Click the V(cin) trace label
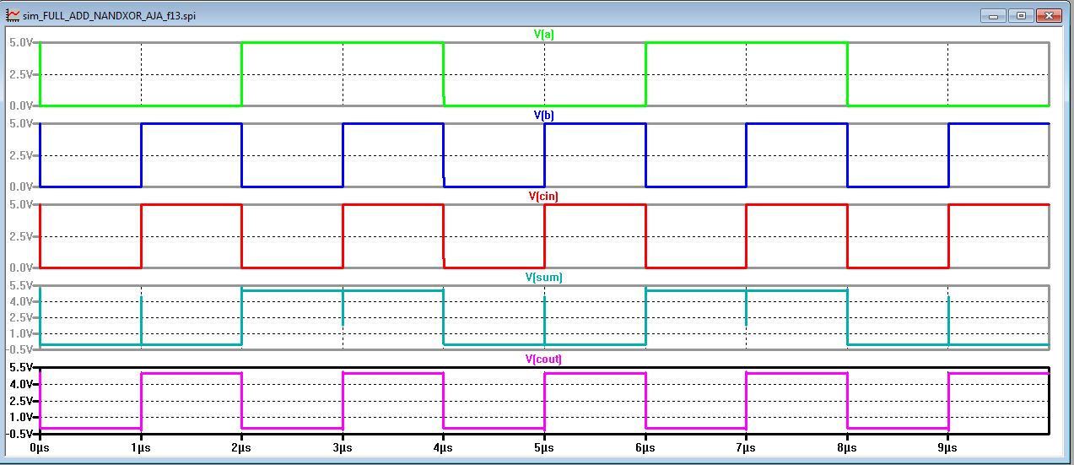1074x465 pixels. [x=544, y=196]
